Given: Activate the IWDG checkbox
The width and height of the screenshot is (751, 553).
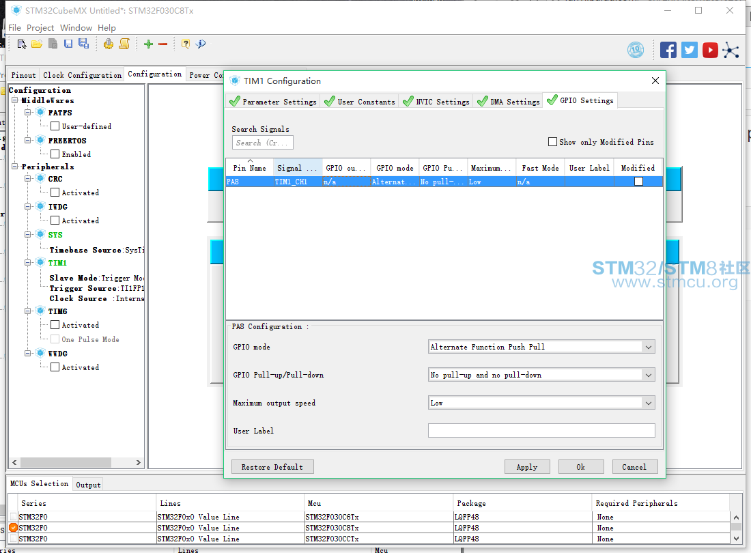Looking at the screenshot, I should tap(55, 221).
